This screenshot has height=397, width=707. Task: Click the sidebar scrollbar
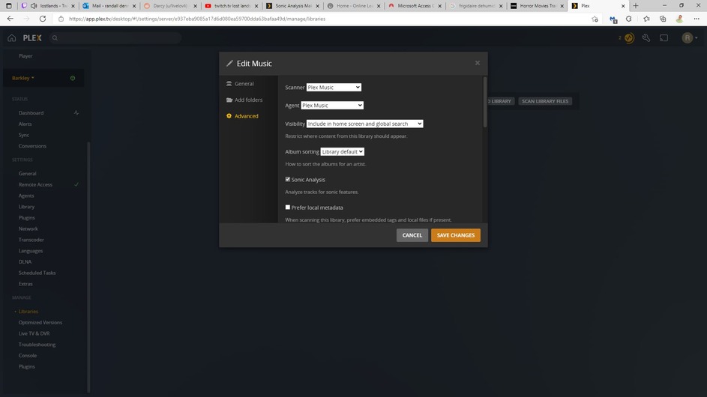88,267
